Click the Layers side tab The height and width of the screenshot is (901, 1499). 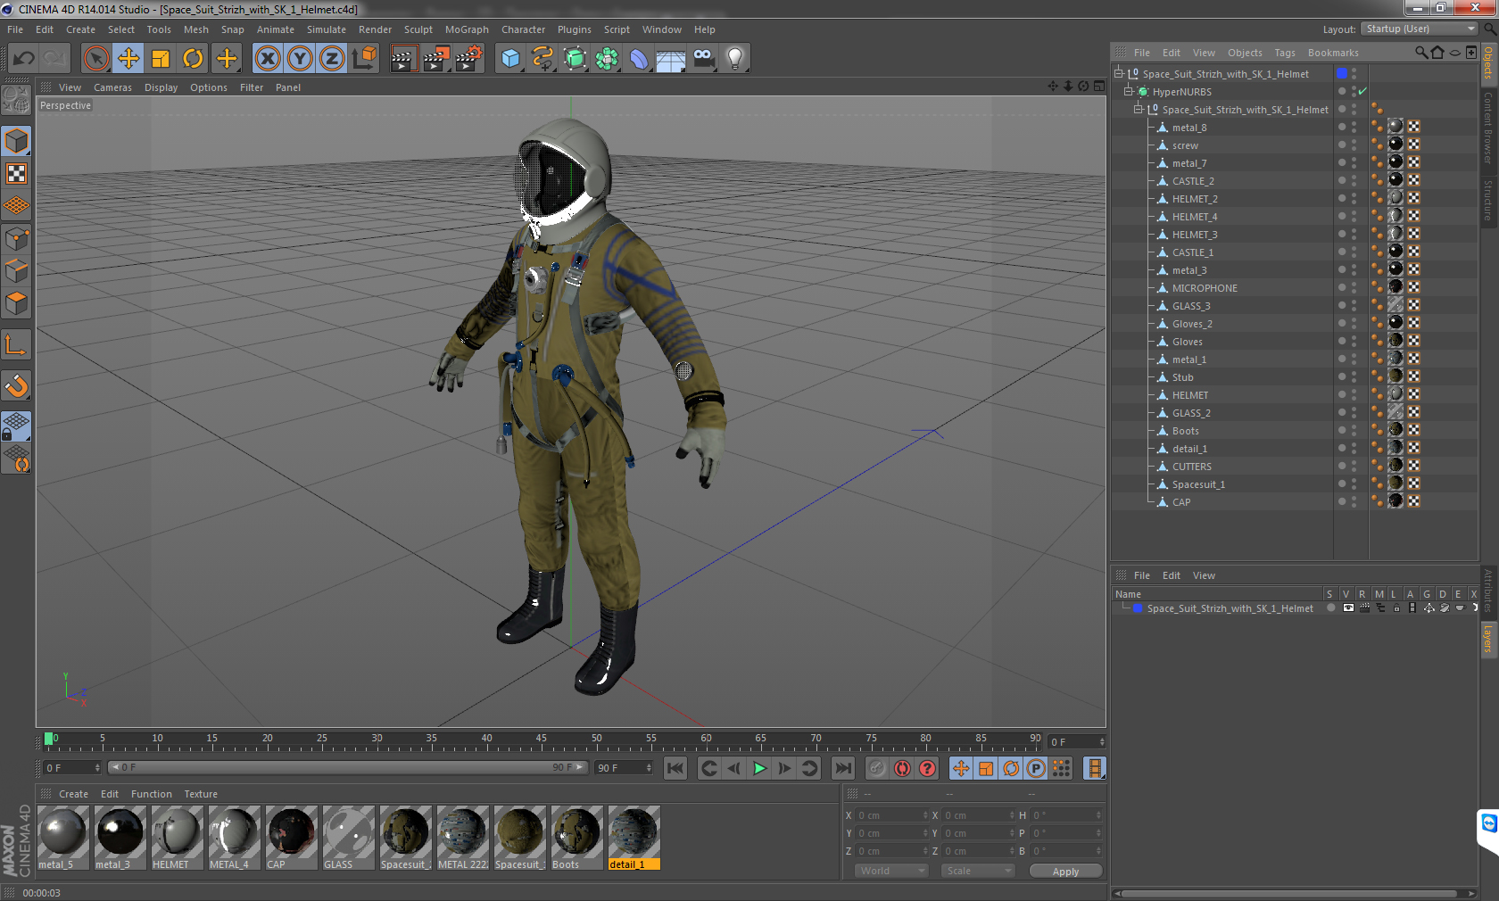point(1488,639)
